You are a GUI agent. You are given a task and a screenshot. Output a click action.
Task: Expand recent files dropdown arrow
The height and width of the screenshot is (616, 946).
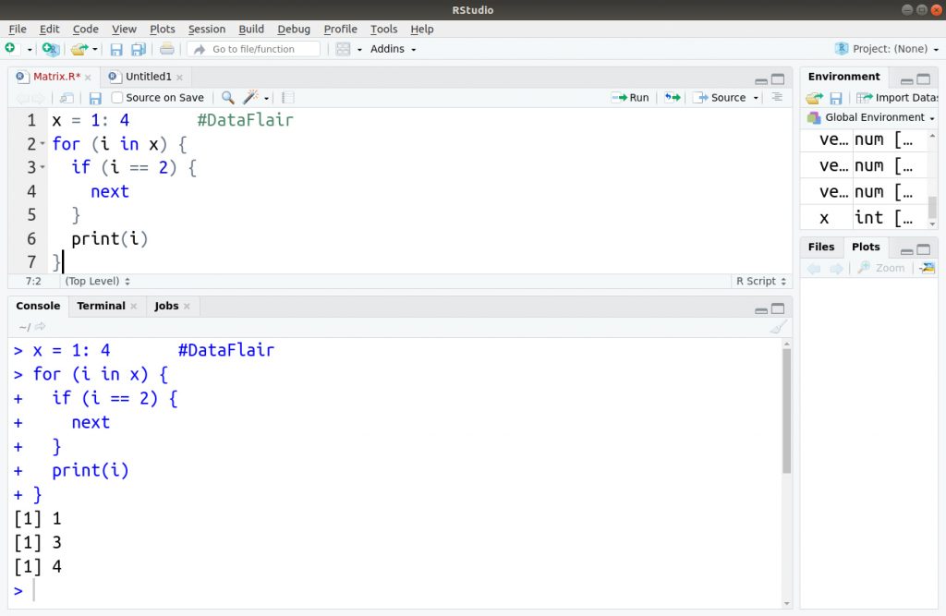(95, 50)
